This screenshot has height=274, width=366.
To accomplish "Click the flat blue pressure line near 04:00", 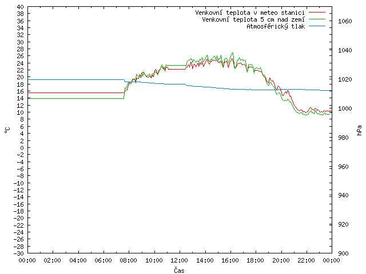I will pyautogui.click(x=78, y=80).
